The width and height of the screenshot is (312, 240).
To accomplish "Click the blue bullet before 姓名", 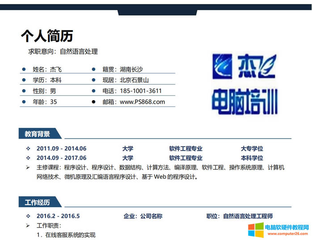I will tap(24, 69).
